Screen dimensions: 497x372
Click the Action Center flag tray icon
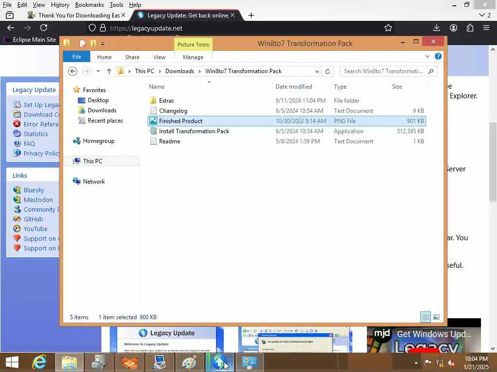[428, 362]
